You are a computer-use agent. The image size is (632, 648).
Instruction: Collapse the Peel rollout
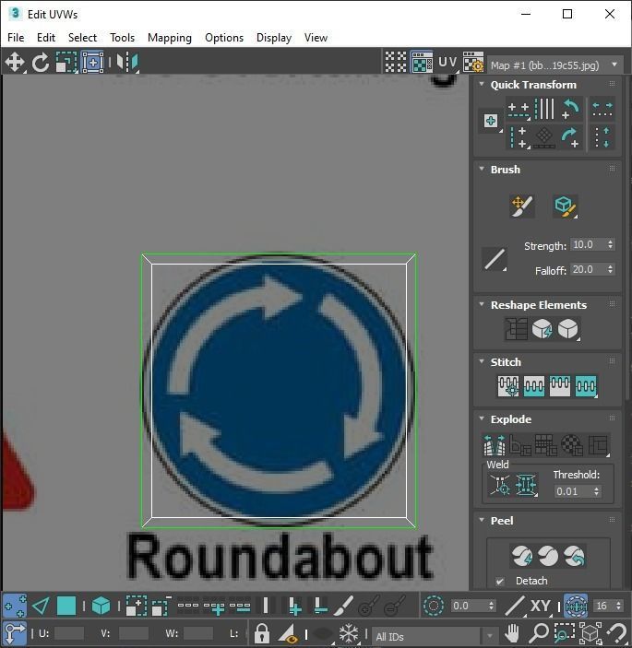pos(482,520)
